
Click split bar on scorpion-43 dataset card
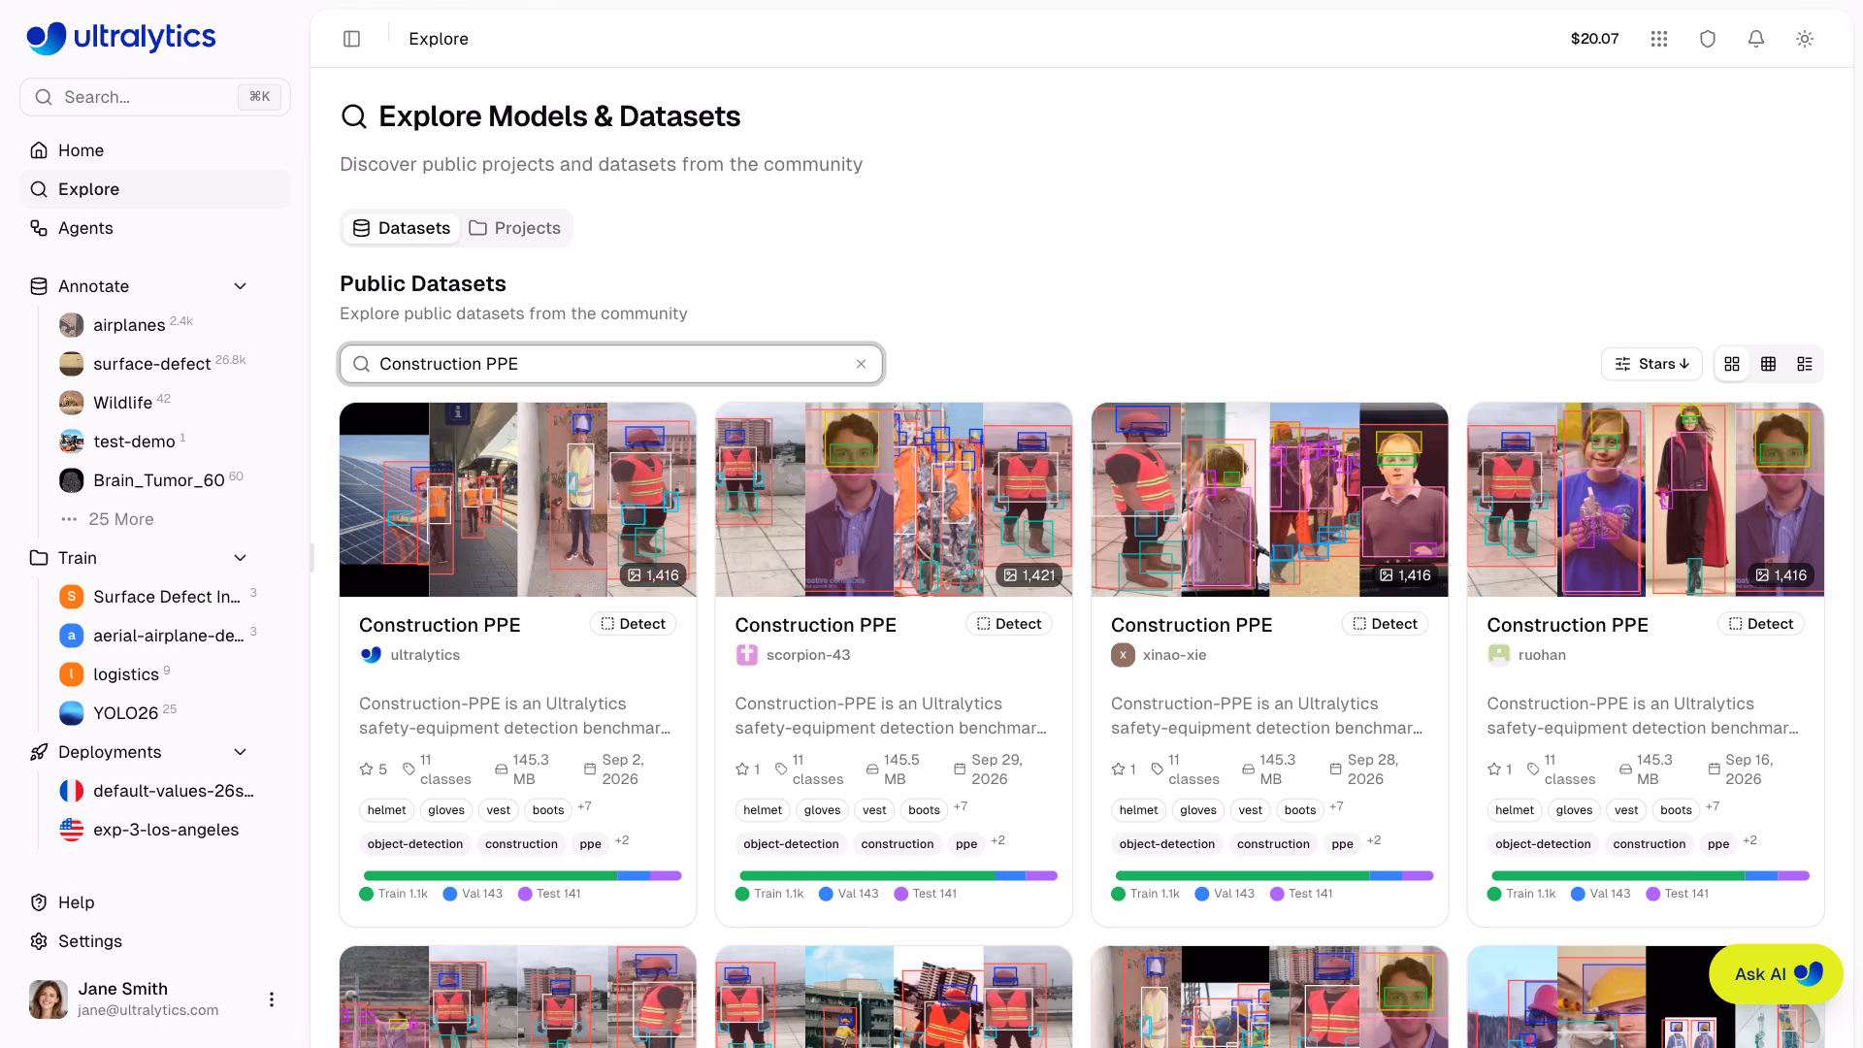[898, 876]
